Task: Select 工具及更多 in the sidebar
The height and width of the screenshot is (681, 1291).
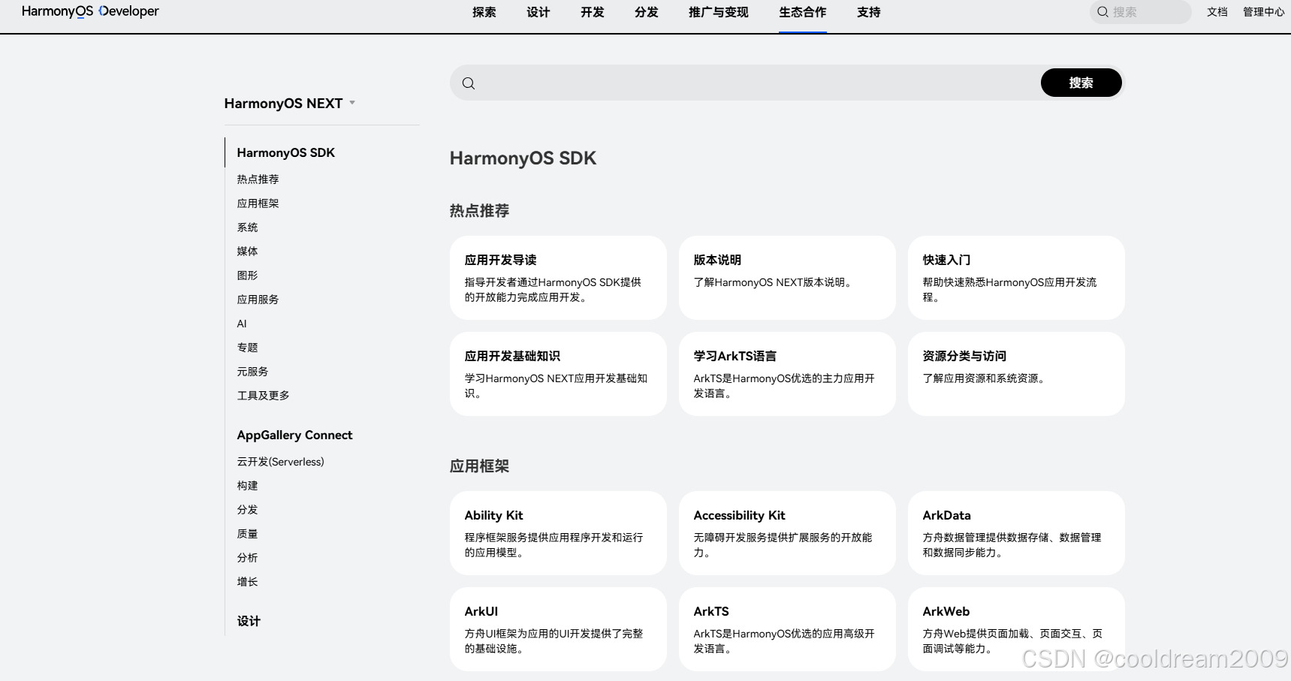Action: click(x=263, y=396)
